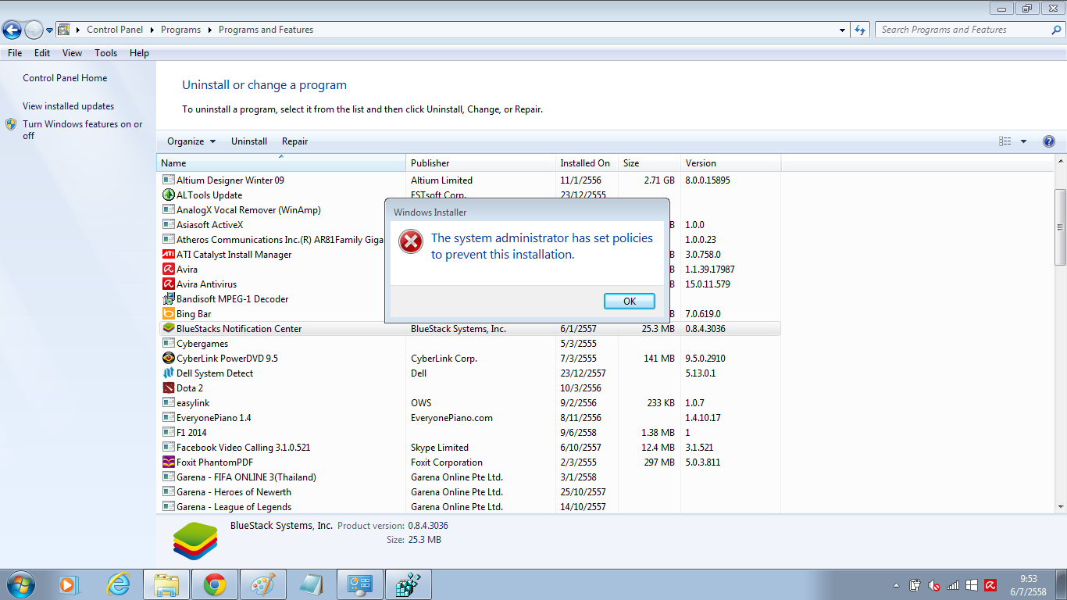Image resolution: width=1067 pixels, height=600 pixels.
Task: Select the Foxit PhantomPDF icon
Action: tap(168, 462)
